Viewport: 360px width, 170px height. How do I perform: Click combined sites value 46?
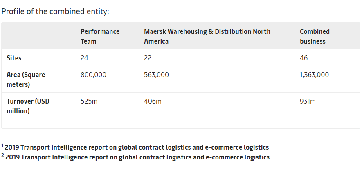[x=304, y=58]
